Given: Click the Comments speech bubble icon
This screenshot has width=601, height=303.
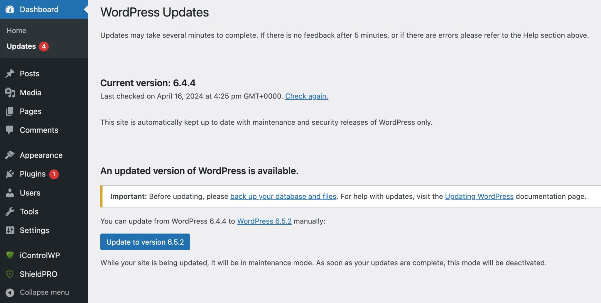Looking at the screenshot, I should coord(10,130).
